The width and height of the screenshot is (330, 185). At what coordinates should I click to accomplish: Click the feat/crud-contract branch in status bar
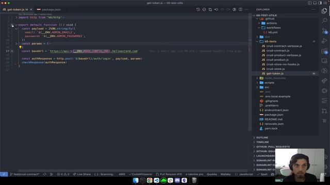coord(25,174)
